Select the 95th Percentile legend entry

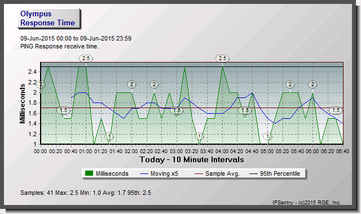275,173
